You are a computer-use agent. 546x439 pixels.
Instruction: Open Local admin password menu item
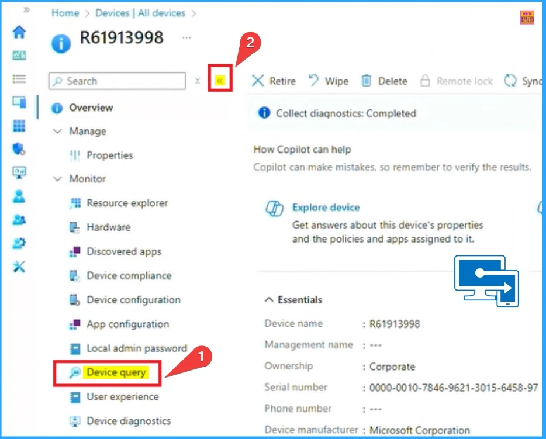[x=137, y=348]
